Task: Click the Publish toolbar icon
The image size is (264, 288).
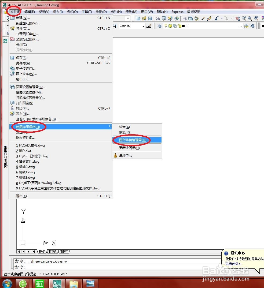Action: tap(170, 18)
